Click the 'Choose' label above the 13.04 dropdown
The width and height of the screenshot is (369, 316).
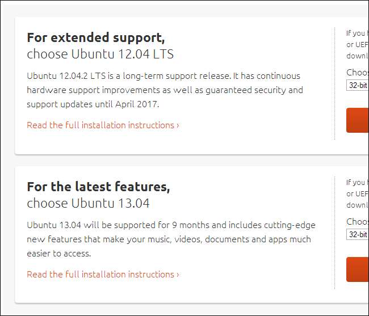click(357, 222)
